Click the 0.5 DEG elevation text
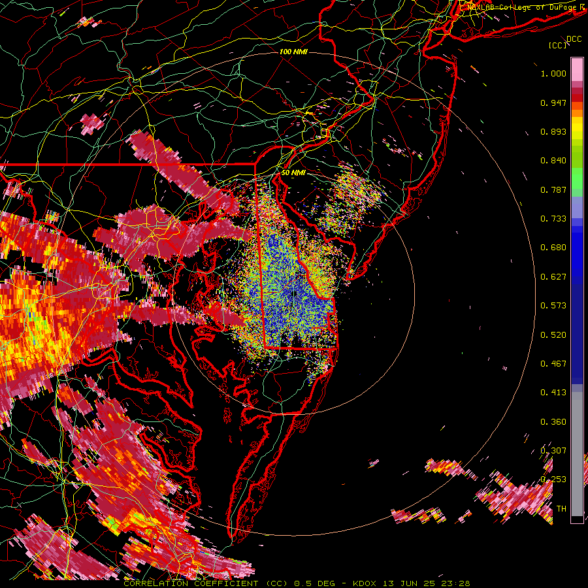The height and width of the screenshot is (588, 588). (315, 583)
